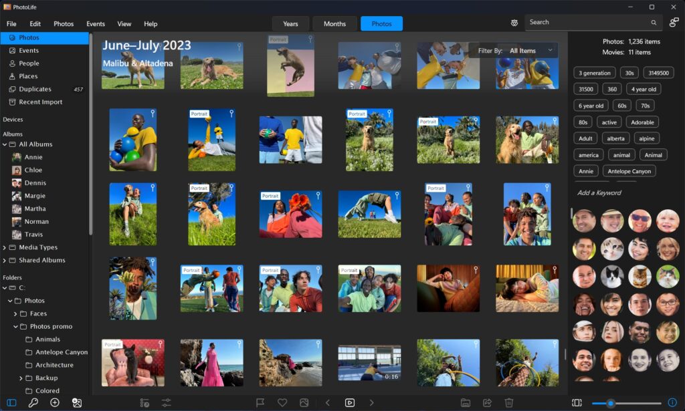Select the Photos view tab

[x=381, y=23]
